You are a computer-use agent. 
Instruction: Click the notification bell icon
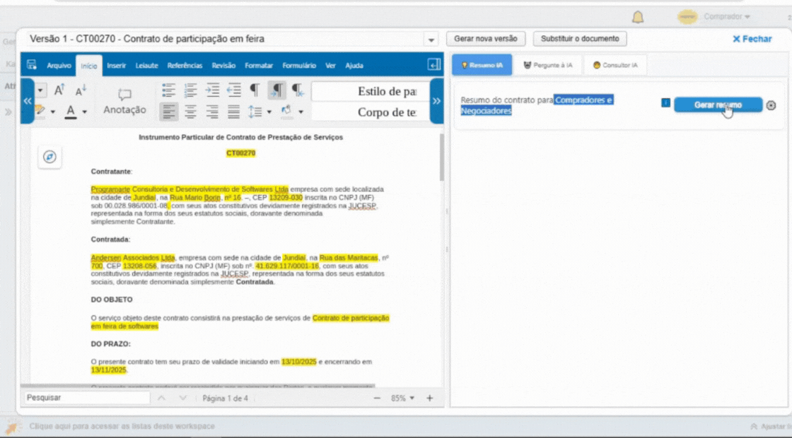coord(637,17)
